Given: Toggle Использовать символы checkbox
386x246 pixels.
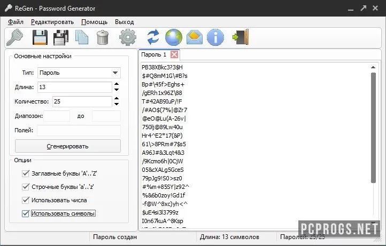Looking at the screenshot, I should tap(26, 213).
